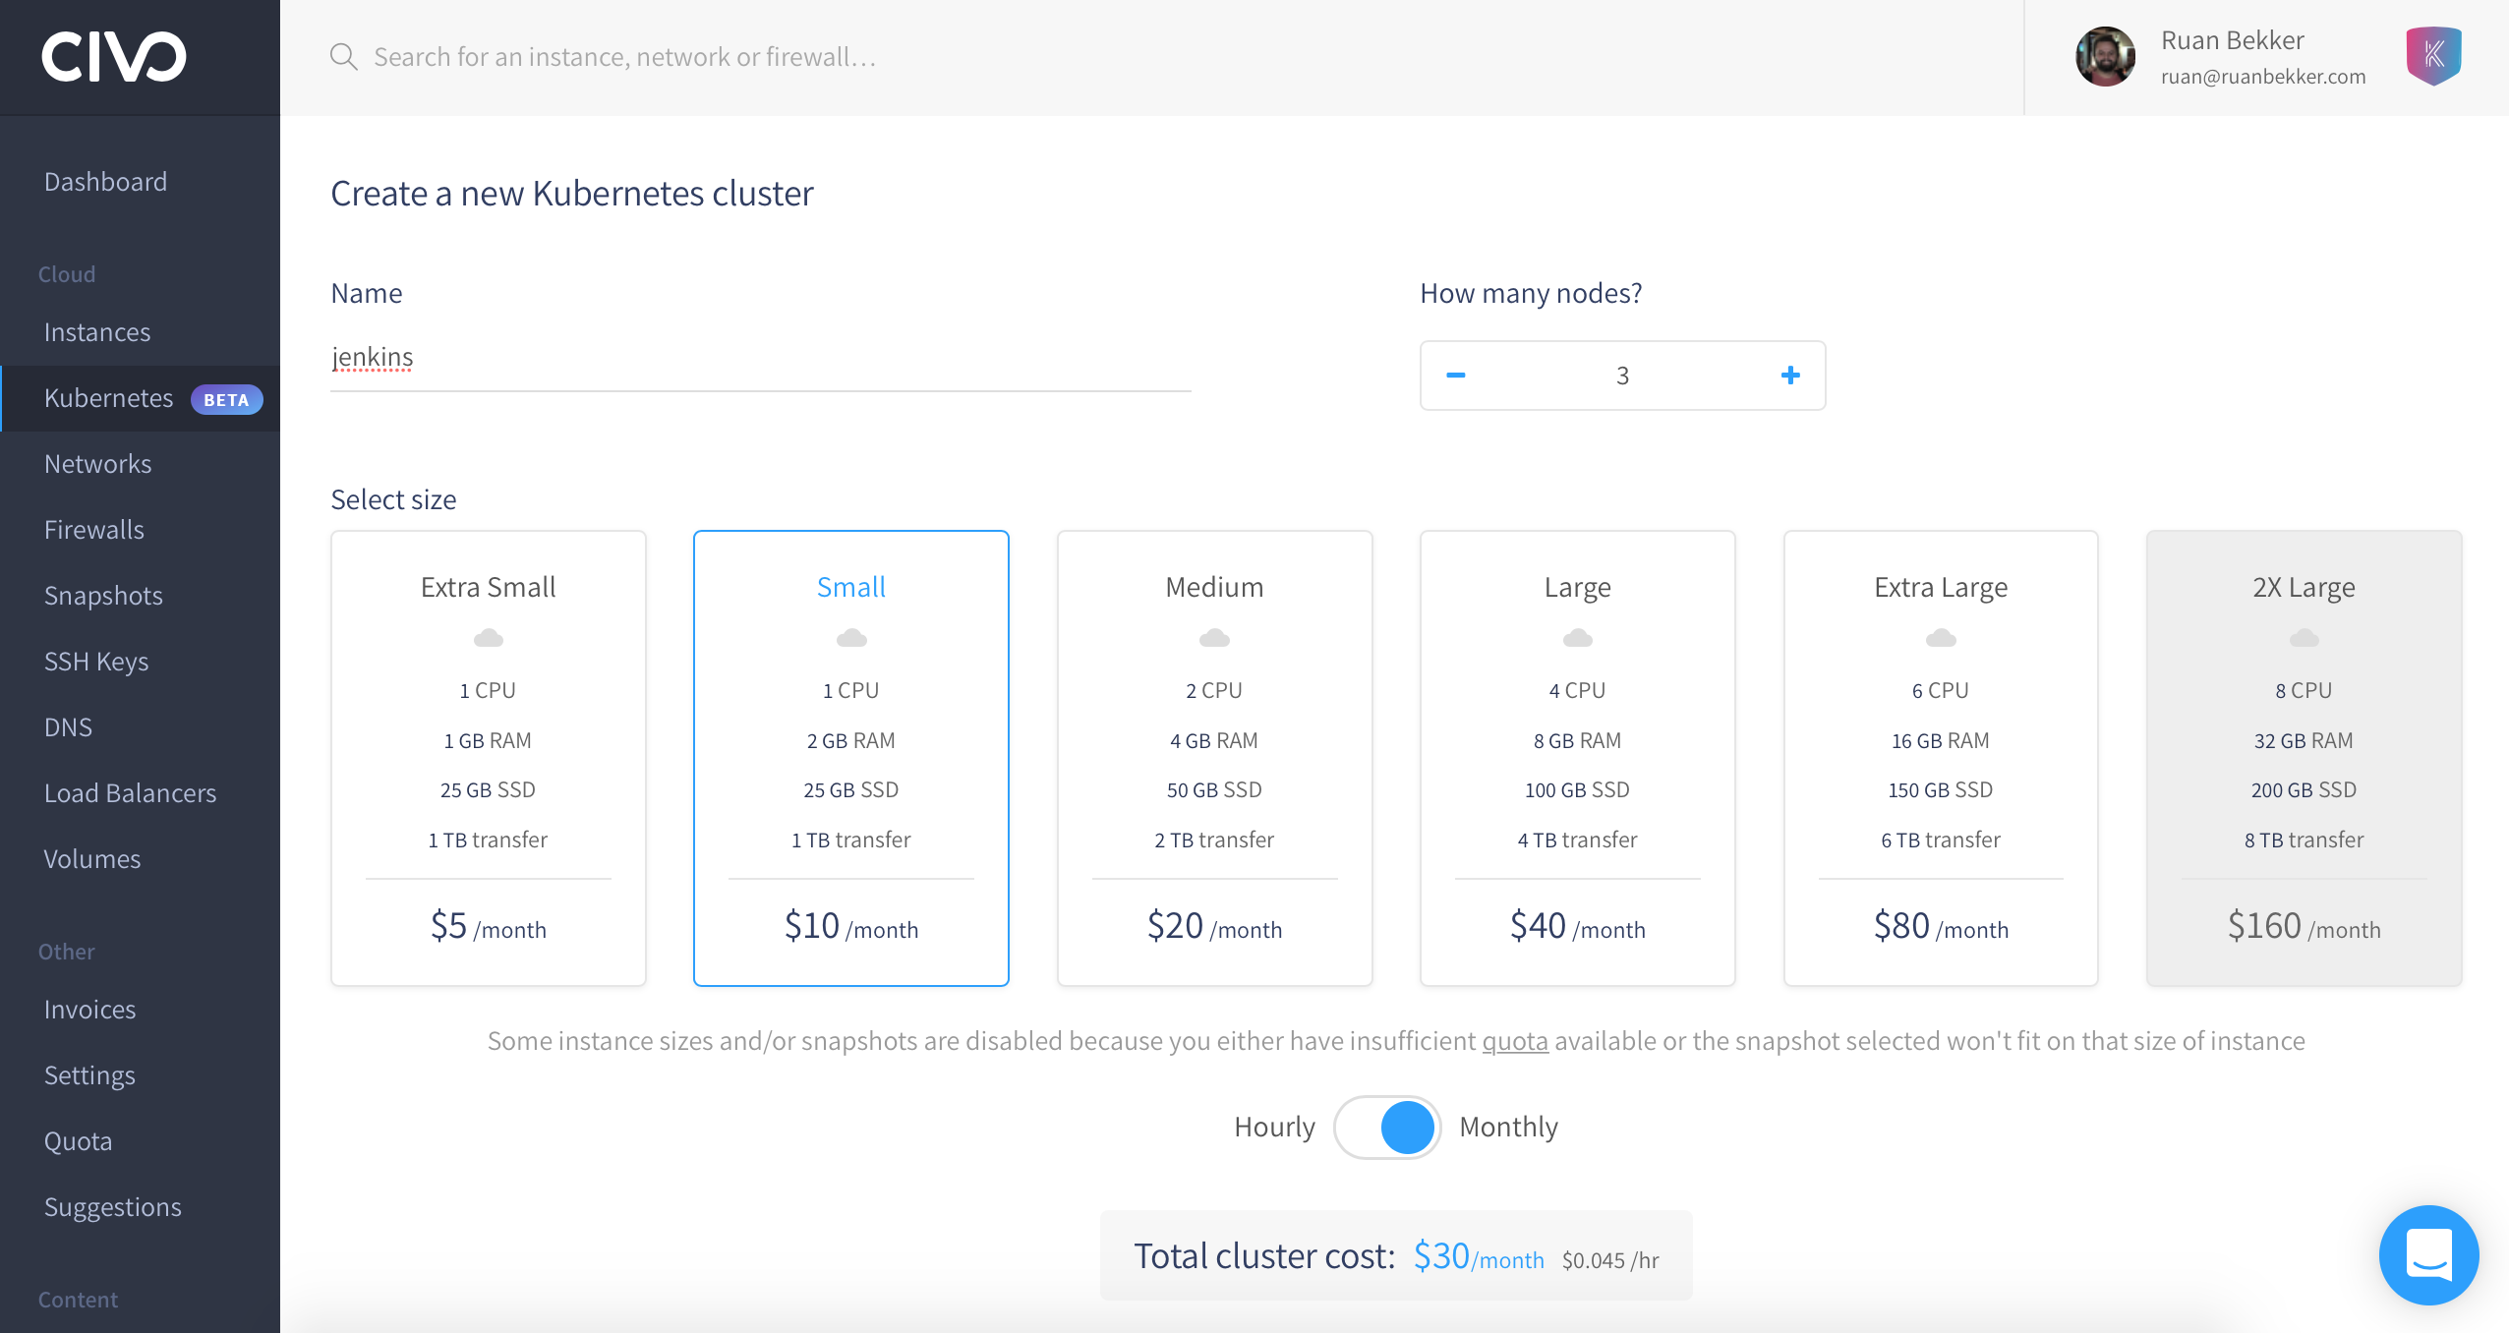Navigate to Volumes
Image resolution: width=2509 pixels, height=1333 pixels.
tap(92, 859)
